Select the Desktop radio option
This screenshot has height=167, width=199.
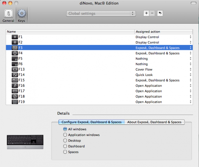[x=65, y=140]
